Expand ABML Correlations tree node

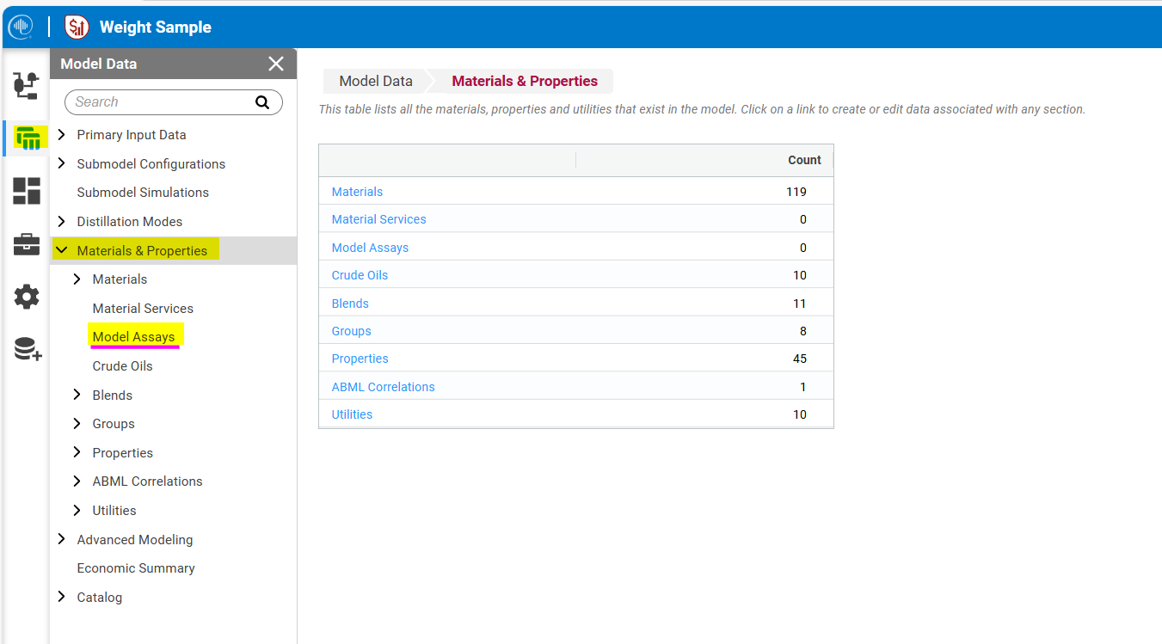point(77,481)
